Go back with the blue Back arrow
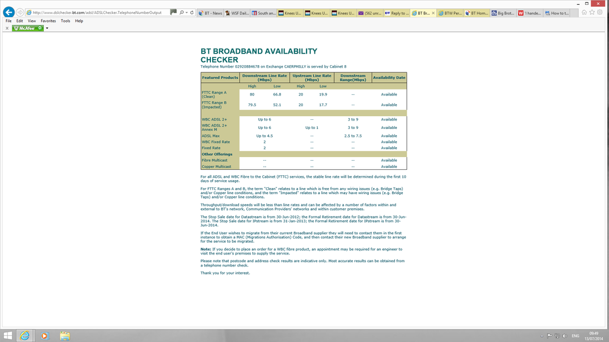This screenshot has width=609, height=342. point(9,12)
